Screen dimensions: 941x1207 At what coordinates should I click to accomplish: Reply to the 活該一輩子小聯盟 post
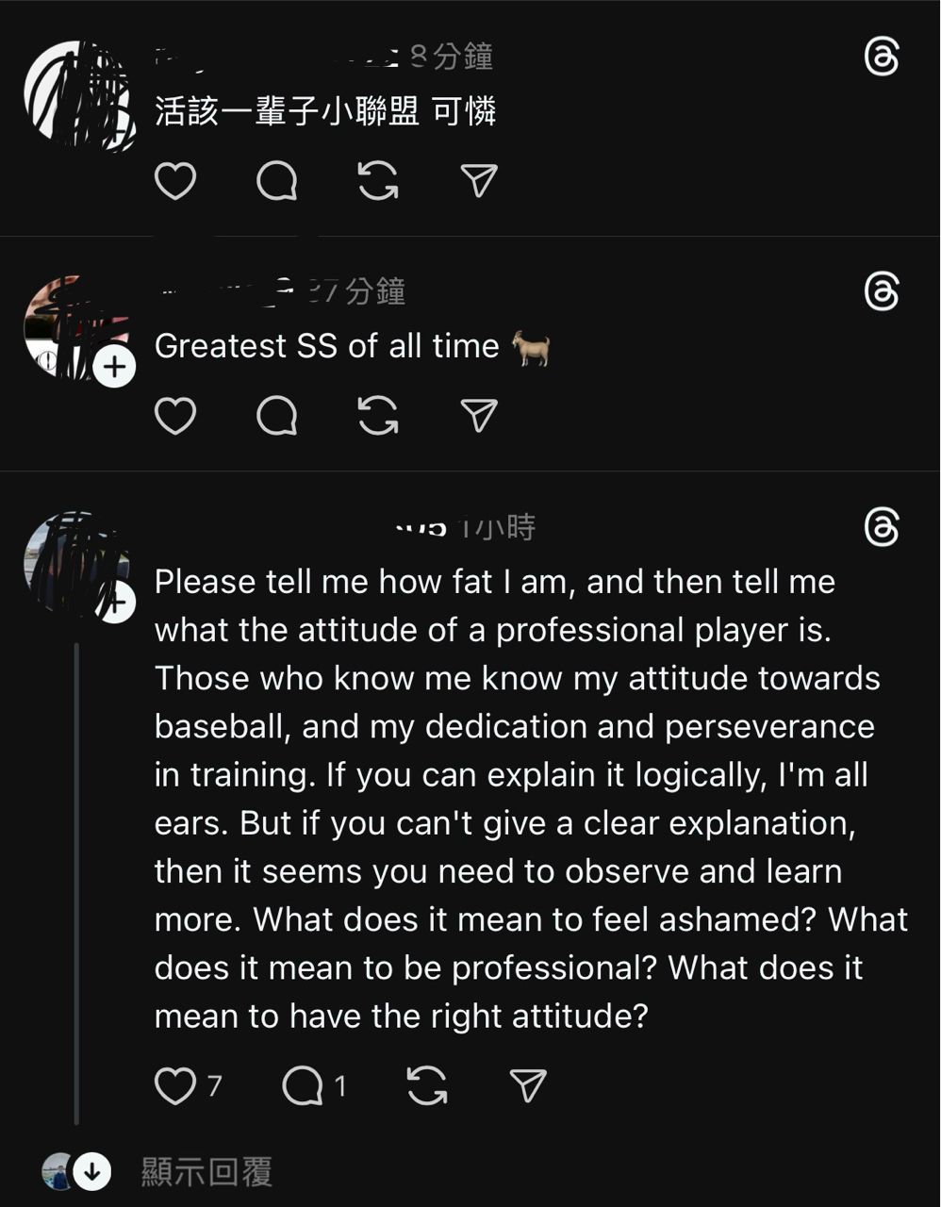pyautogui.click(x=277, y=181)
